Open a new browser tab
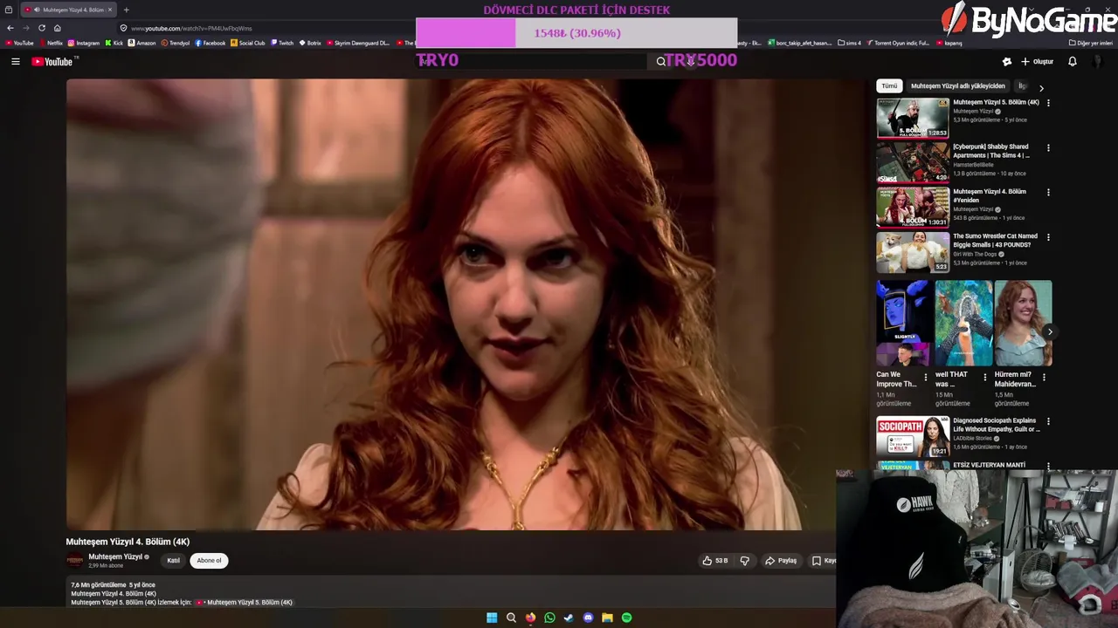This screenshot has width=1118, height=628. coord(126,10)
